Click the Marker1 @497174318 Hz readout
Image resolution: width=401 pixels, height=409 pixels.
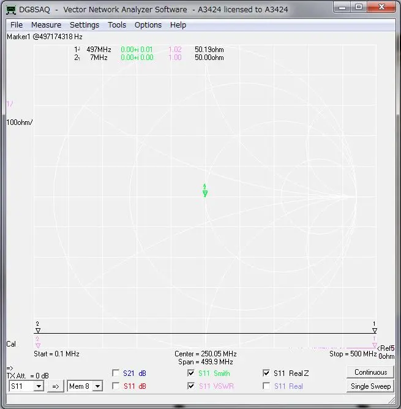(45, 37)
